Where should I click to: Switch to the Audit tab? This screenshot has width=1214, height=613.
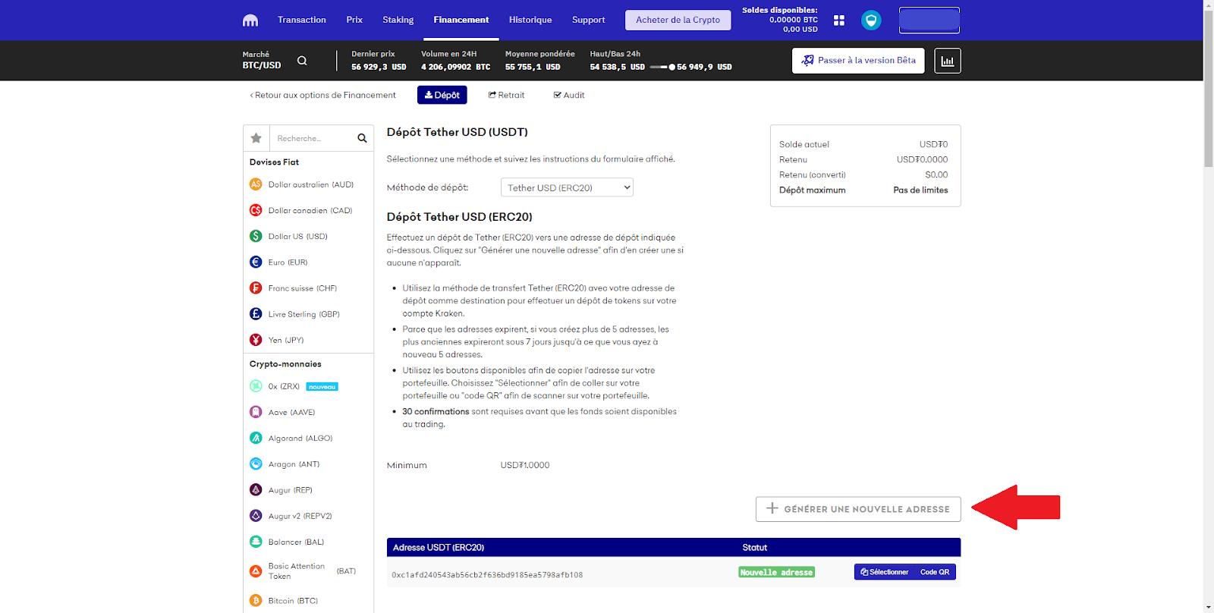[569, 95]
